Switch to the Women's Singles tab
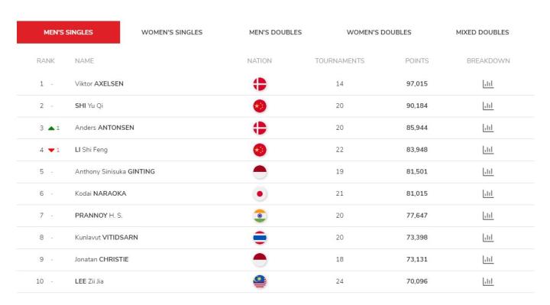The height and width of the screenshot is (305, 550). click(x=172, y=32)
